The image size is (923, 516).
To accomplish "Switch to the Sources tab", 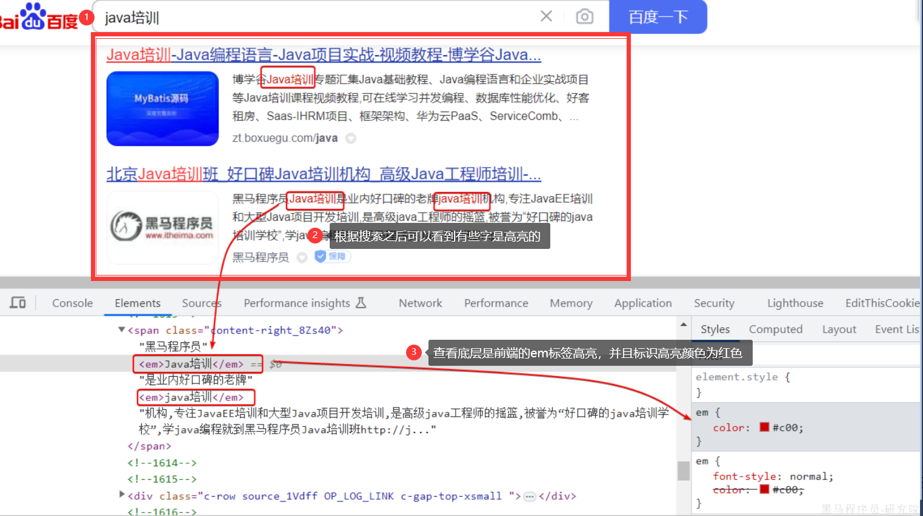I will (202, 303).
